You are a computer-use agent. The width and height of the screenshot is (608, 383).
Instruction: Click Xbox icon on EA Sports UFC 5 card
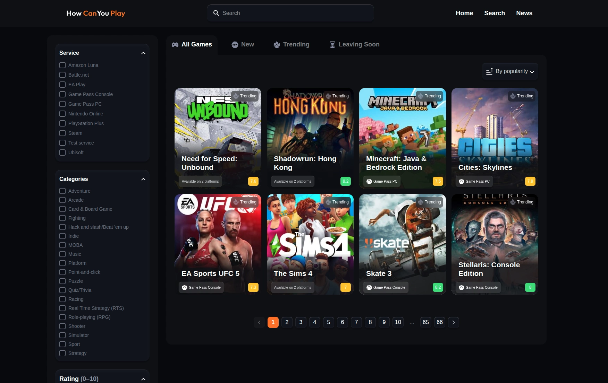coord(185,287)
